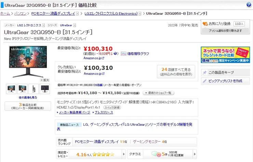Viewport: 253px width, 162px height.
Task: Select the first monitor thumbnail
Action: point(11,89)
